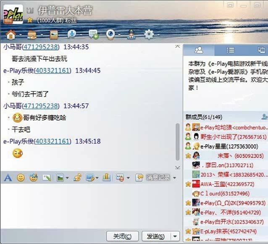Click the webcam video icon
Image resolution: width=268 pixels, height=244 pixels.
[110, 34]
